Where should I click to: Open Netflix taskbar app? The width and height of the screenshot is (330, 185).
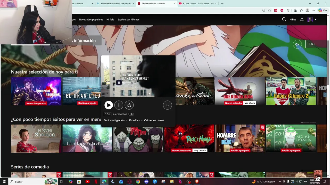point(96,182)
